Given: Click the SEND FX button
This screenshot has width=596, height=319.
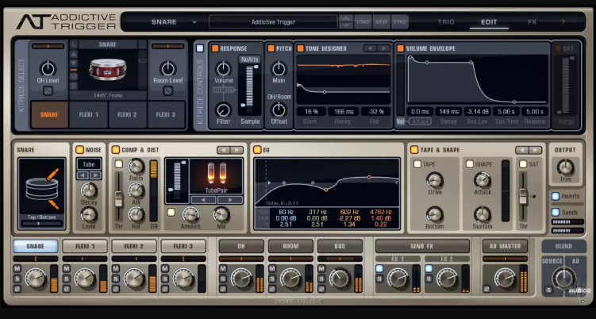Looking at the screenshot, I should click(422, 246).
